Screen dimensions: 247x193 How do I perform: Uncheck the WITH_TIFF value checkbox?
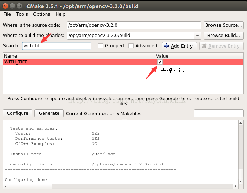click(x=160, y=62)
